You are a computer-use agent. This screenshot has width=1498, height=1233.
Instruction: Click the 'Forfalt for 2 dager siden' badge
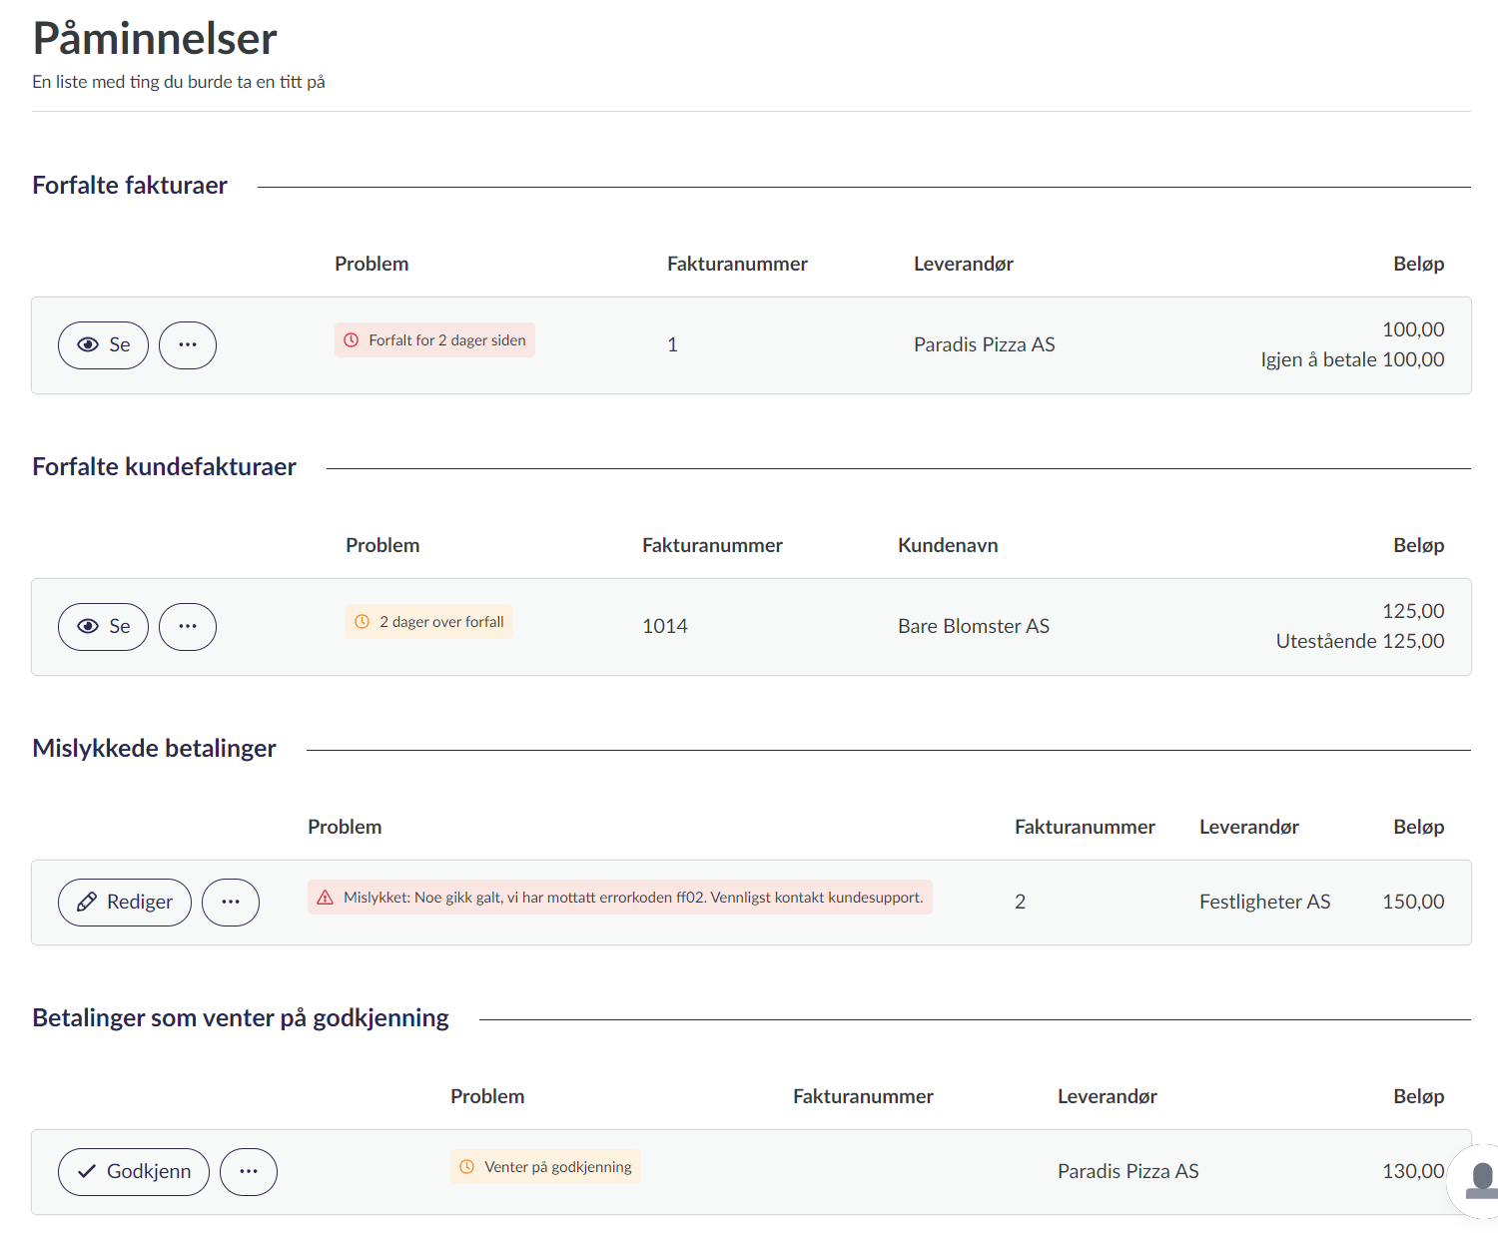434,340
